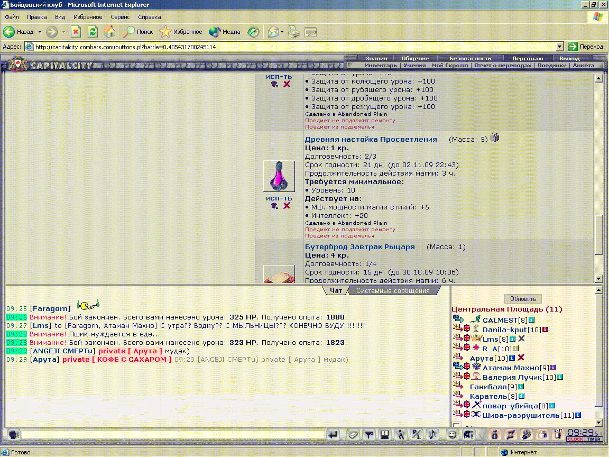The image size is (609, 457).
Task: Click the chat message input field
Action: click(173, 434)
